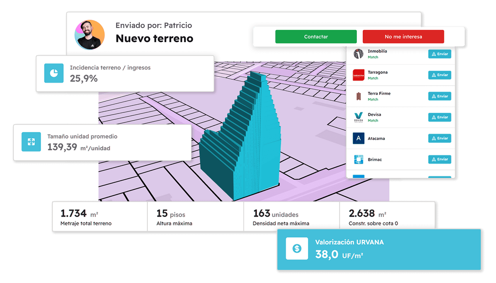The image size is (496, 283).
Task: Click the 139,39 m²/unidad value
Action: (x=79, y=147)
